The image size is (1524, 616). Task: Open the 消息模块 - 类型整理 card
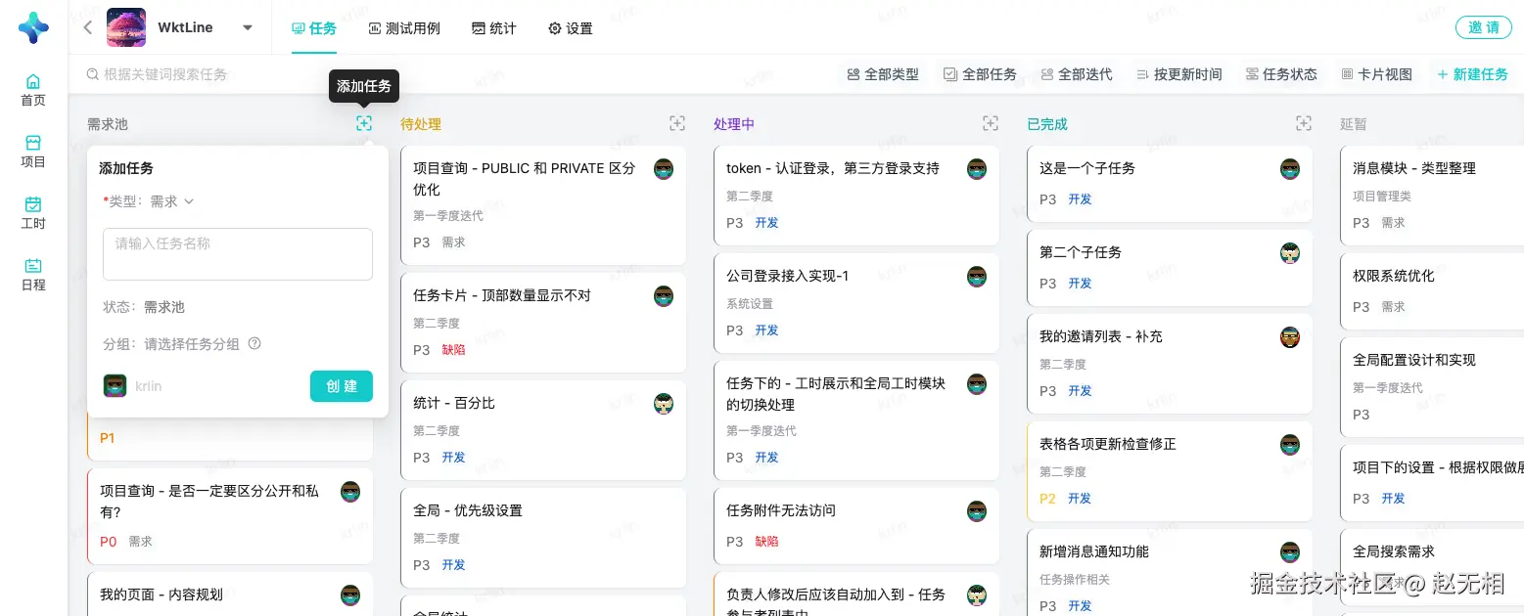tap(1432, 196)
